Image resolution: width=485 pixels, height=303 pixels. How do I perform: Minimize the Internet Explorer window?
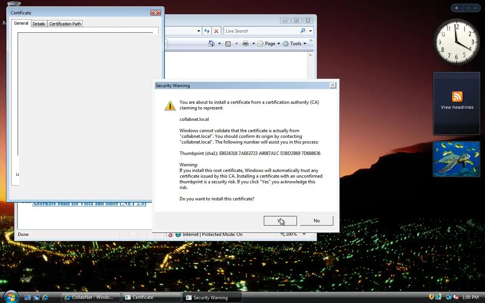pos(285,21)
